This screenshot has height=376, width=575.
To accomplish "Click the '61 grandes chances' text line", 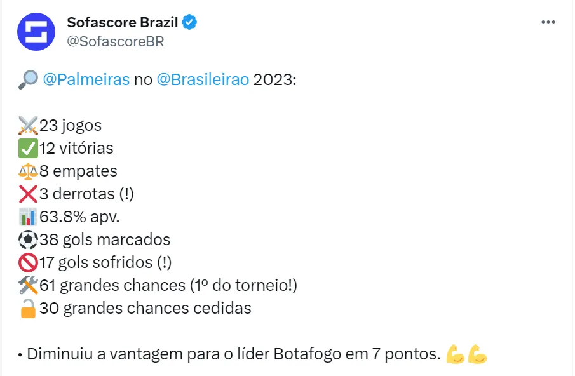I will [x=168, y=286].
